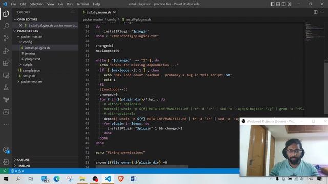Open the Extensions view

(6, 63)
